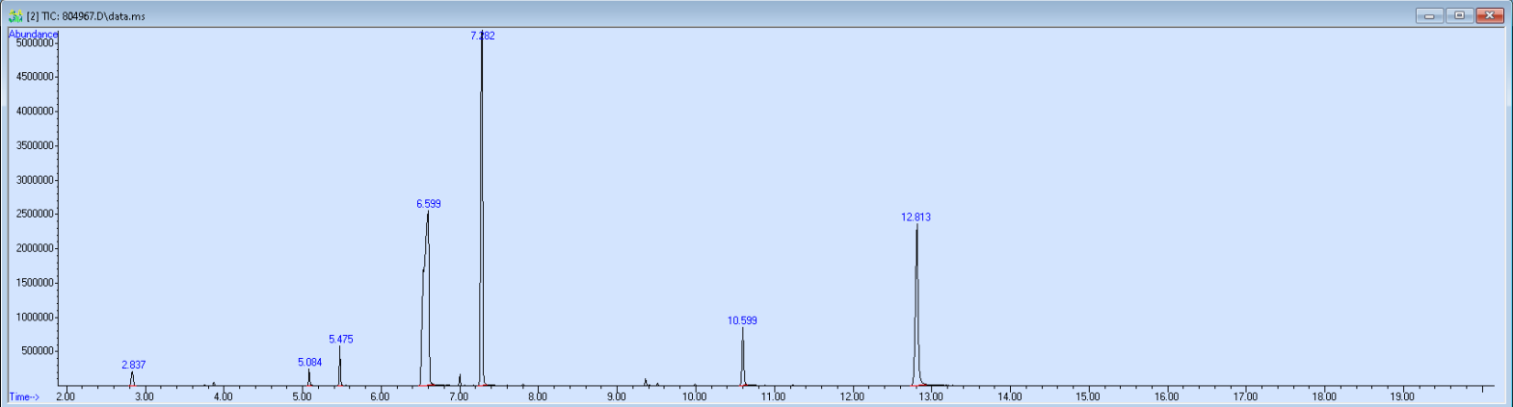Click the 4500000 abundance tick label
The height and width of the screenshot is (407, 1513).
point(35,77)
